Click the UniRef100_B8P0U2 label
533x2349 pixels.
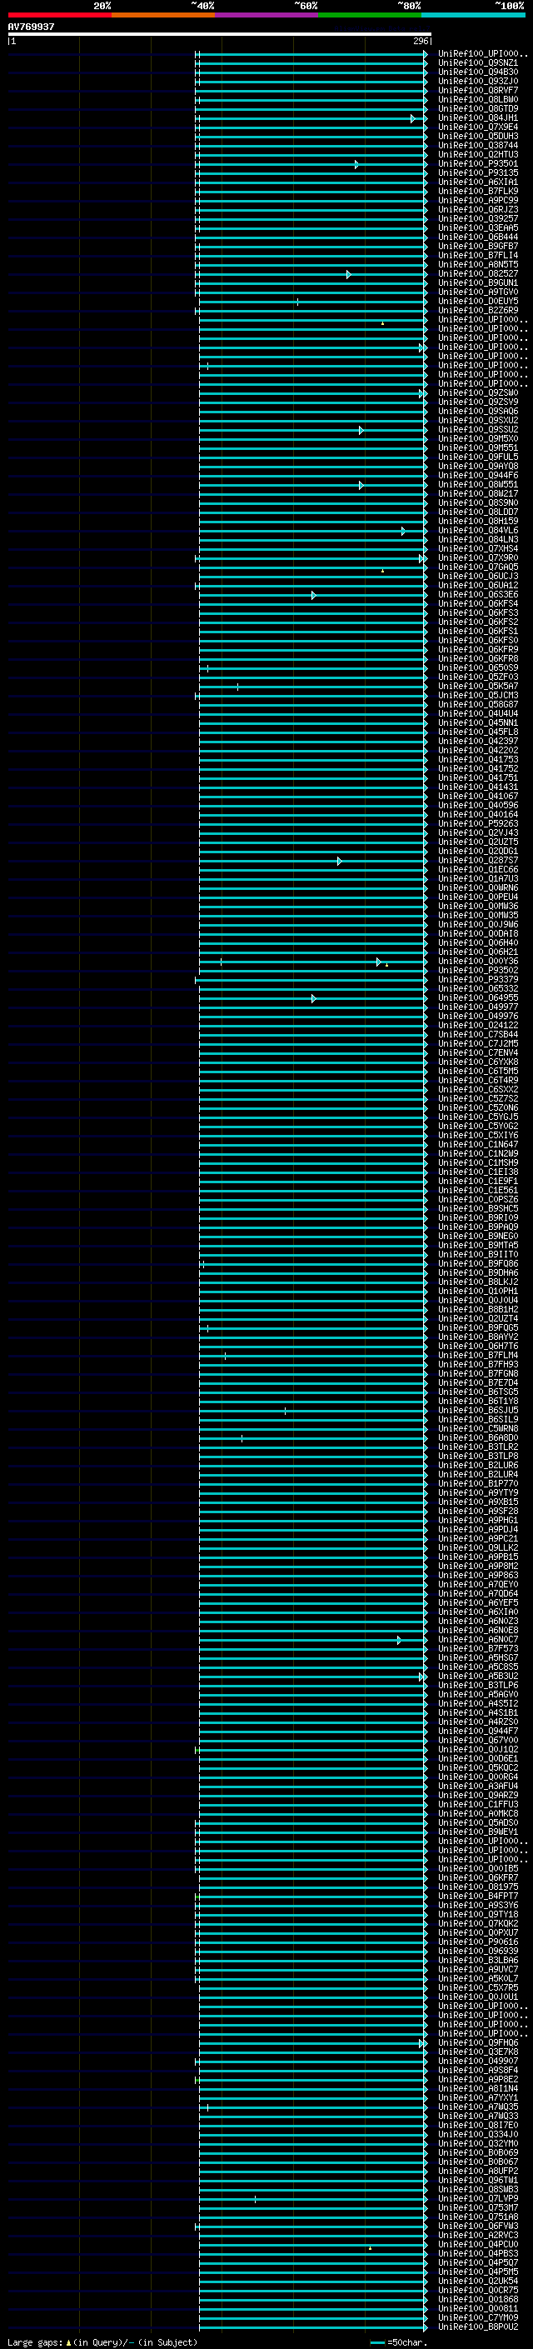coord(478,2327)
